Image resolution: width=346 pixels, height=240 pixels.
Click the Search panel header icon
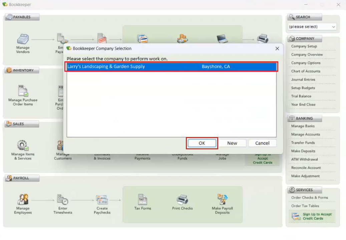coord(292,17)
